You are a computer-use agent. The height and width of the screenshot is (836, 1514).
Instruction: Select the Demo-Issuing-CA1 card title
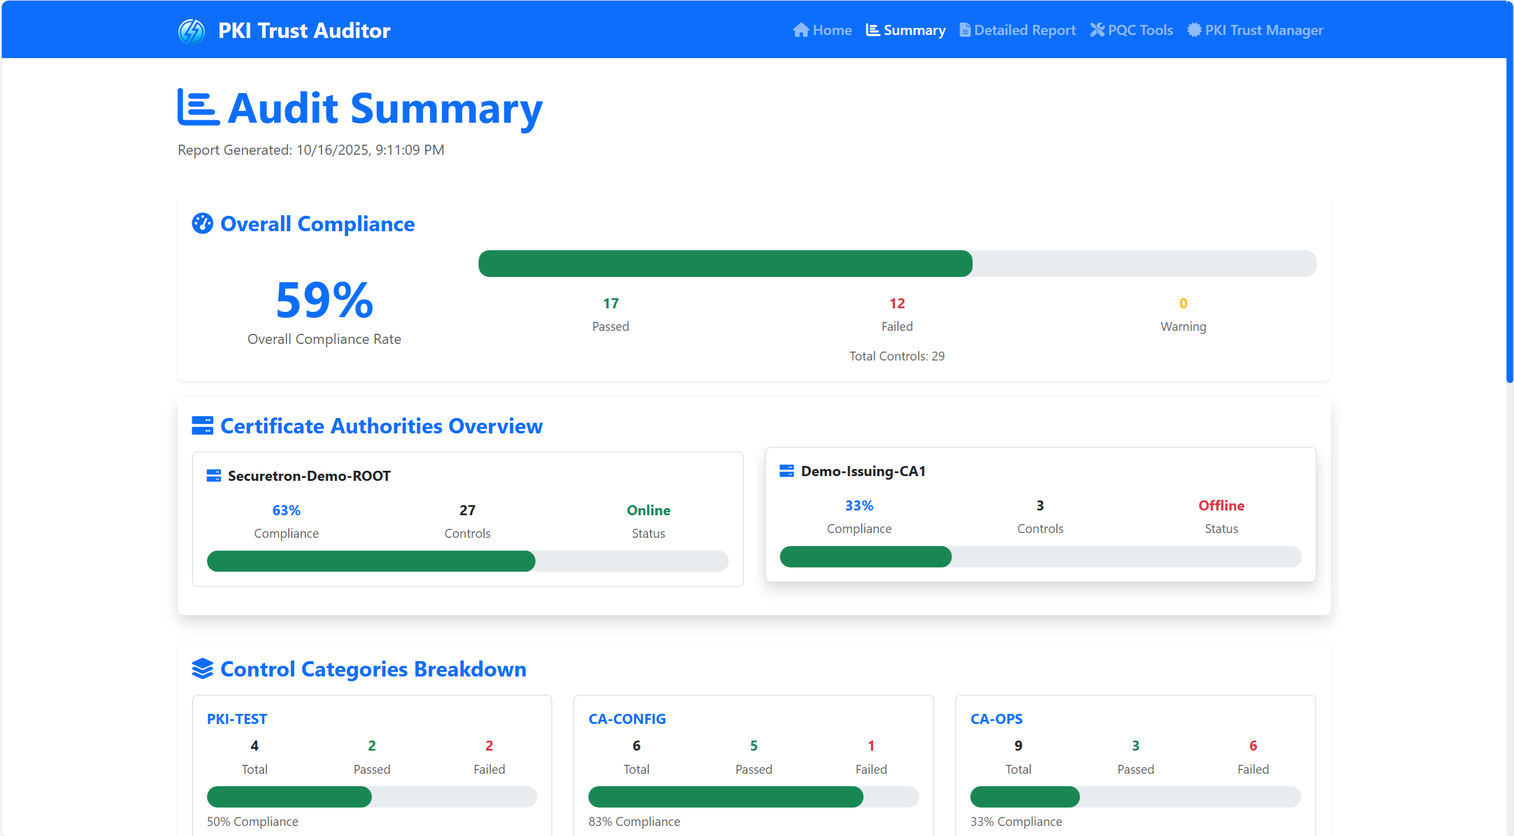pyautogui.click(x=863, y=471)
